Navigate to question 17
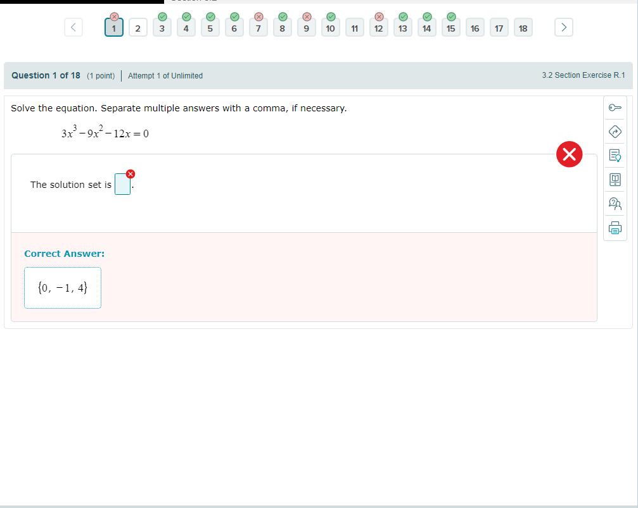The image size is (638, 508). pyautogui.click(x=499, y=28)
